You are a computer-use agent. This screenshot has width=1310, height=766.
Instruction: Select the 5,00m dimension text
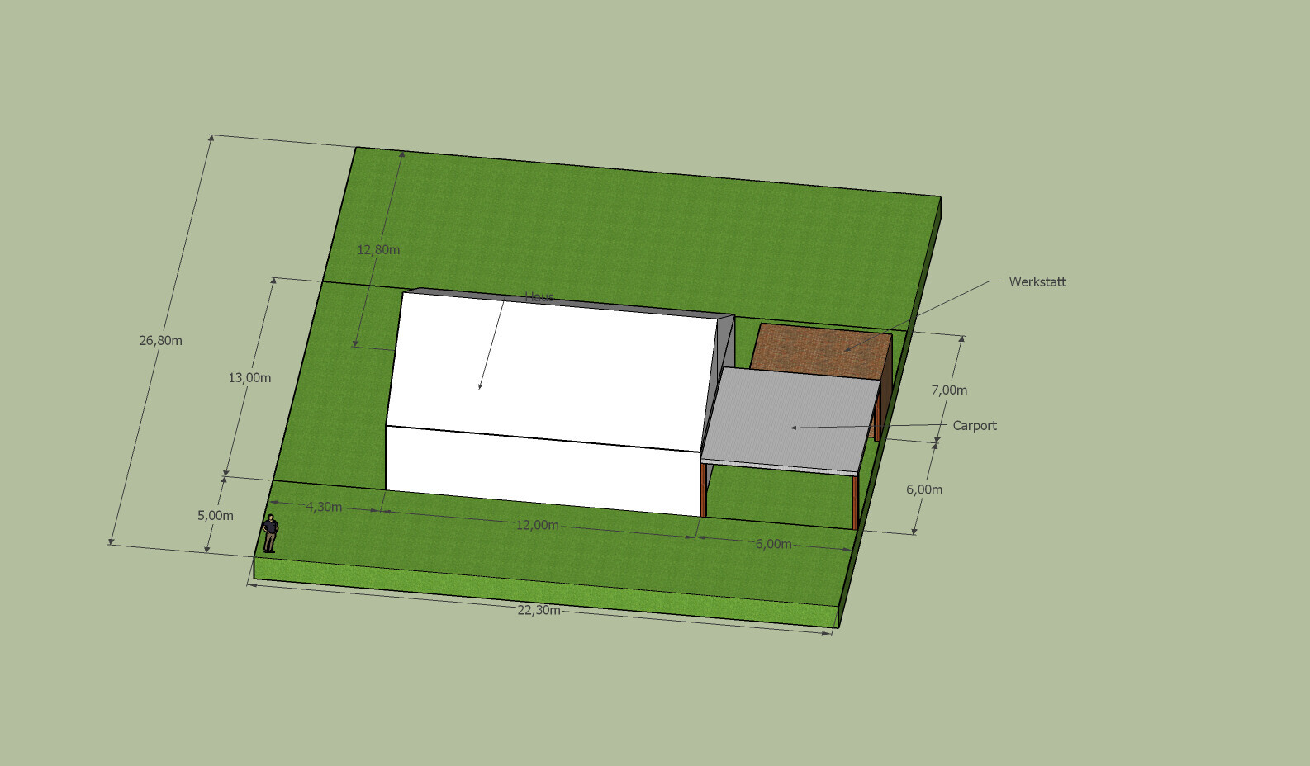[215, 516]
